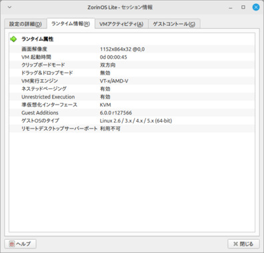Switch to the 設定の詳細(D) tab
The image size is (264, 253).
coord(25,24)
